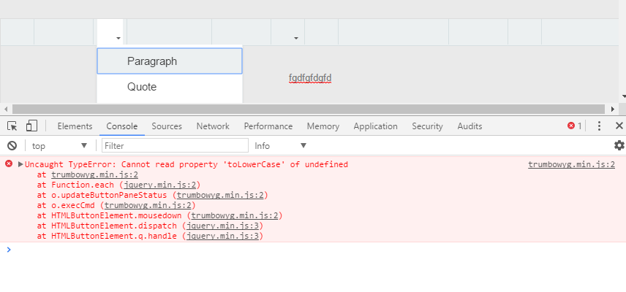This screenshot has width=626, height=292.
Task: Open the Performance tab
Action: tap(268, 126)
